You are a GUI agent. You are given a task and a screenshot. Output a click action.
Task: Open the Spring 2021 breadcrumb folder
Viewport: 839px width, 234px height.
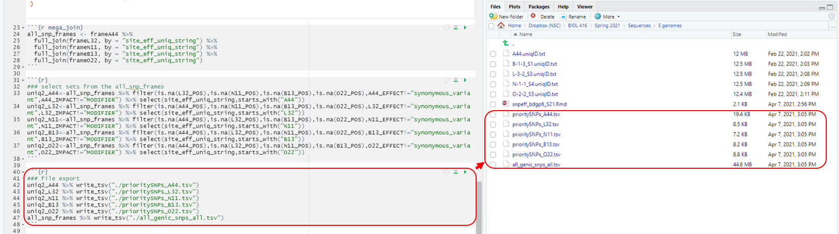(607, 25)
